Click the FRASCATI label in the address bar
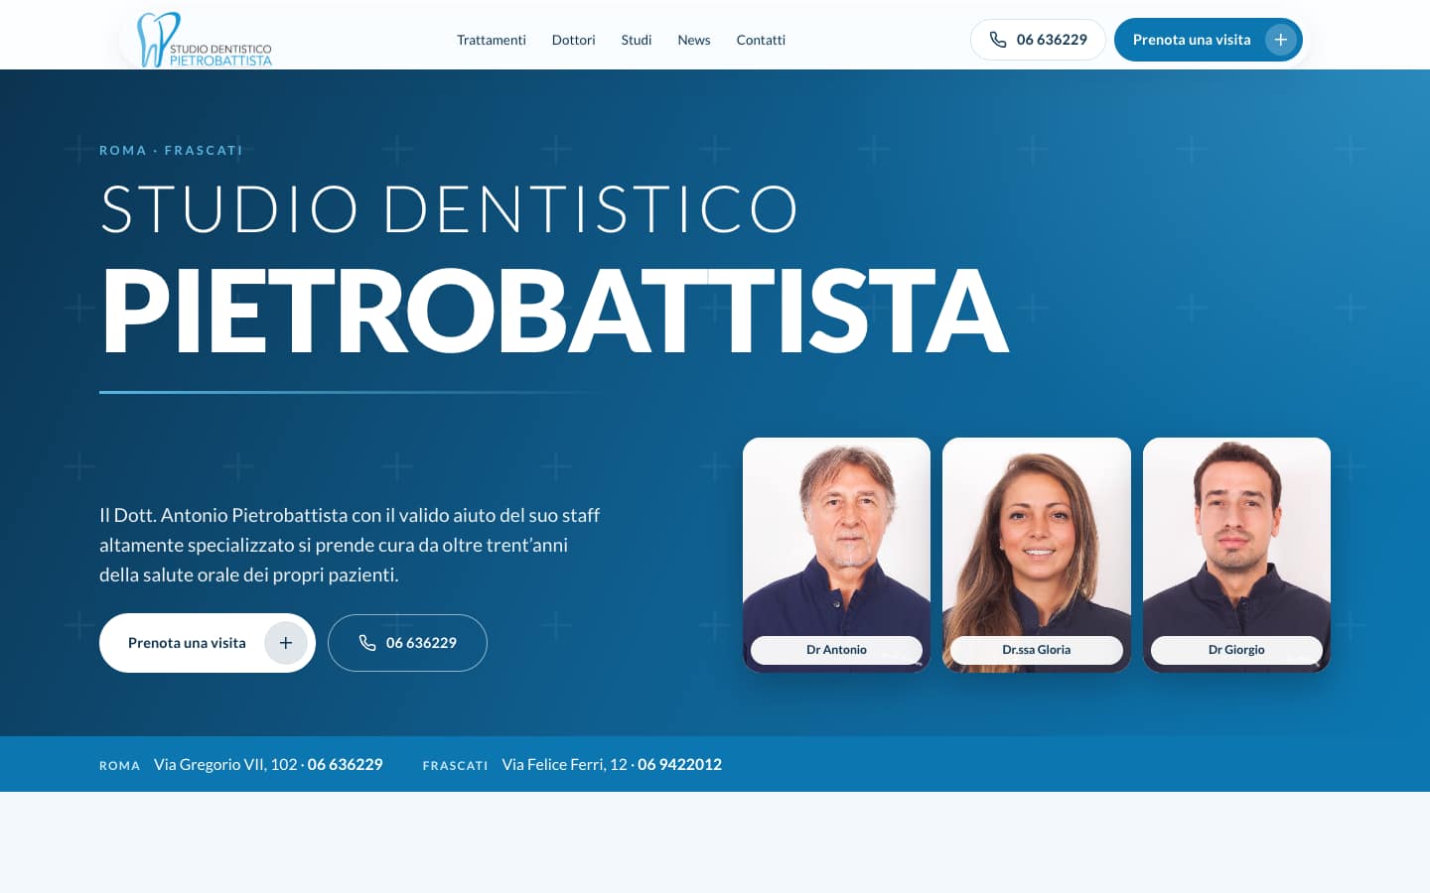 pos(455,765)
